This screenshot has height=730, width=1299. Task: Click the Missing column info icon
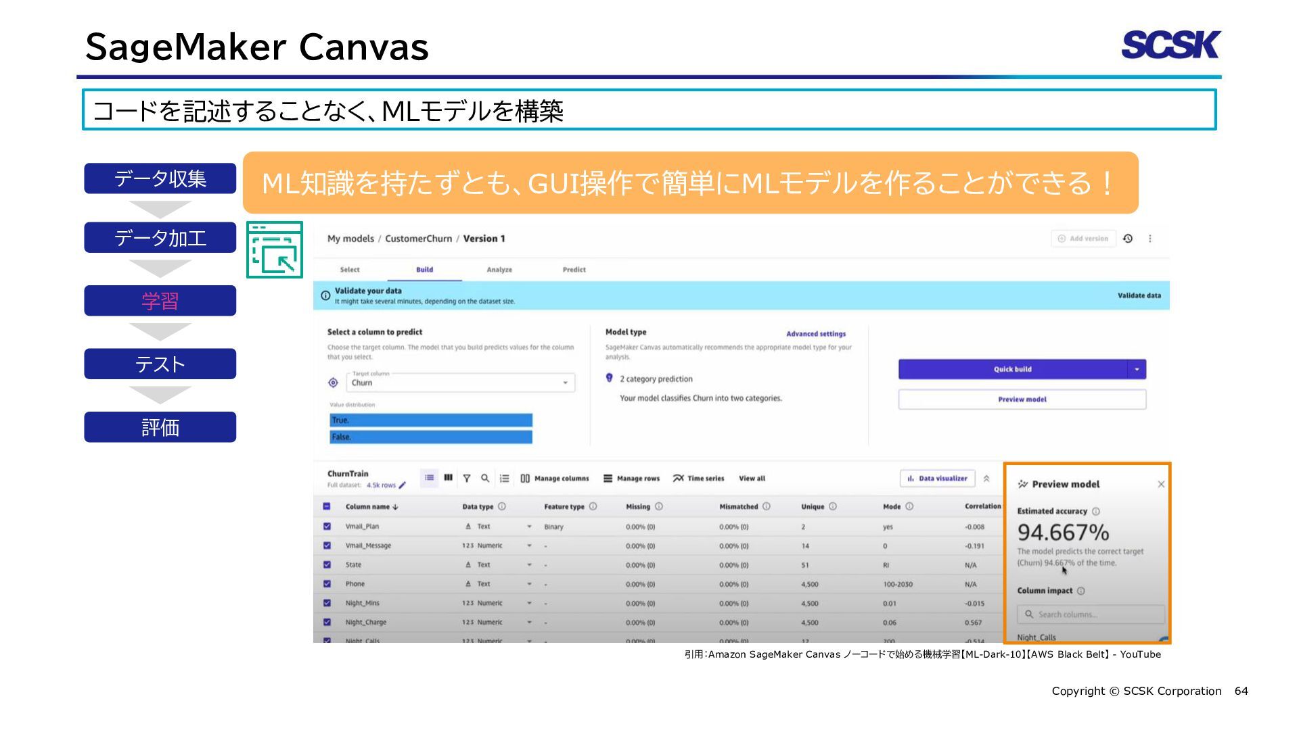coord(659,506)
